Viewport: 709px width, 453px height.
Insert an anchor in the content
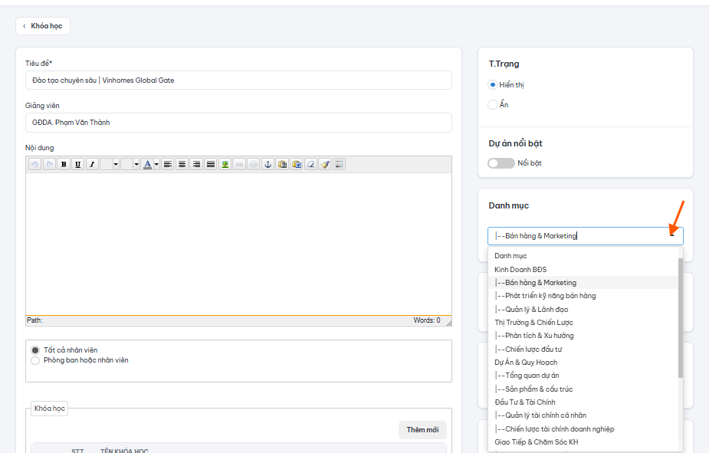click(x=268, y=164)
